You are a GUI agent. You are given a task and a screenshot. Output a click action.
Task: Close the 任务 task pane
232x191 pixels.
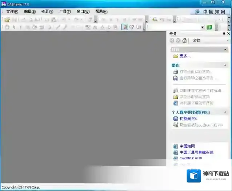(228, 33)
